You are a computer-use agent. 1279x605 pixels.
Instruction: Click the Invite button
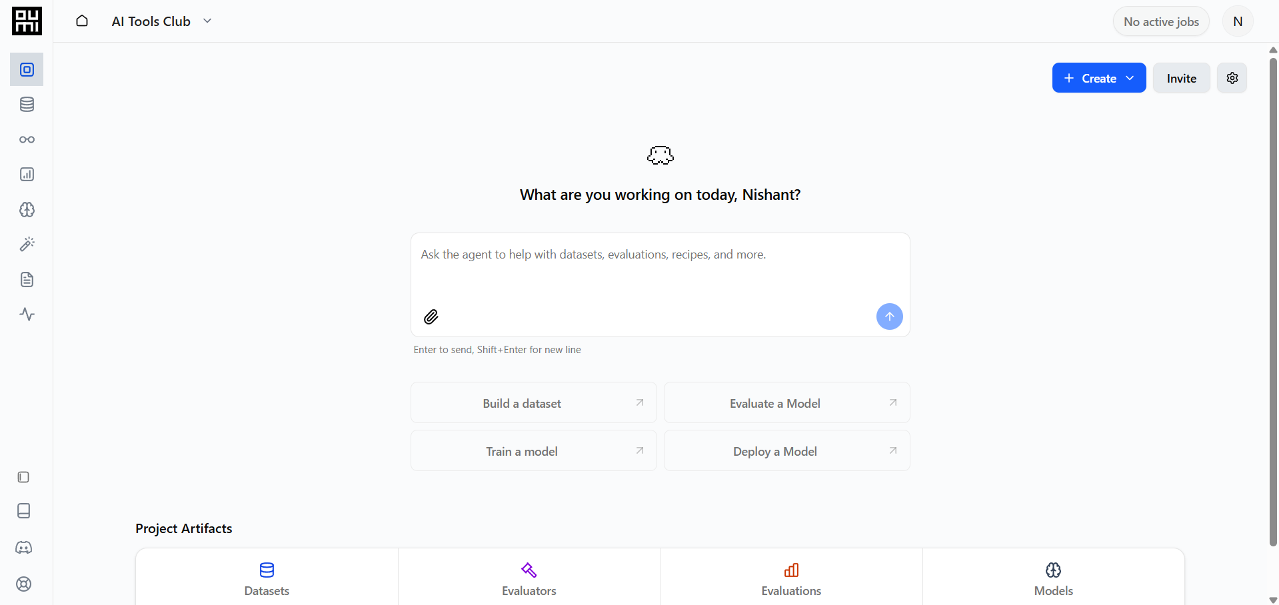(1180, 78)
